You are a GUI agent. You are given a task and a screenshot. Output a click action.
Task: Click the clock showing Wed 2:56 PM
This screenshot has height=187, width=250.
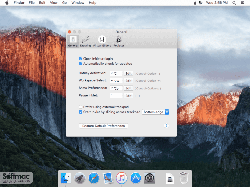click(x=217, y=3)
